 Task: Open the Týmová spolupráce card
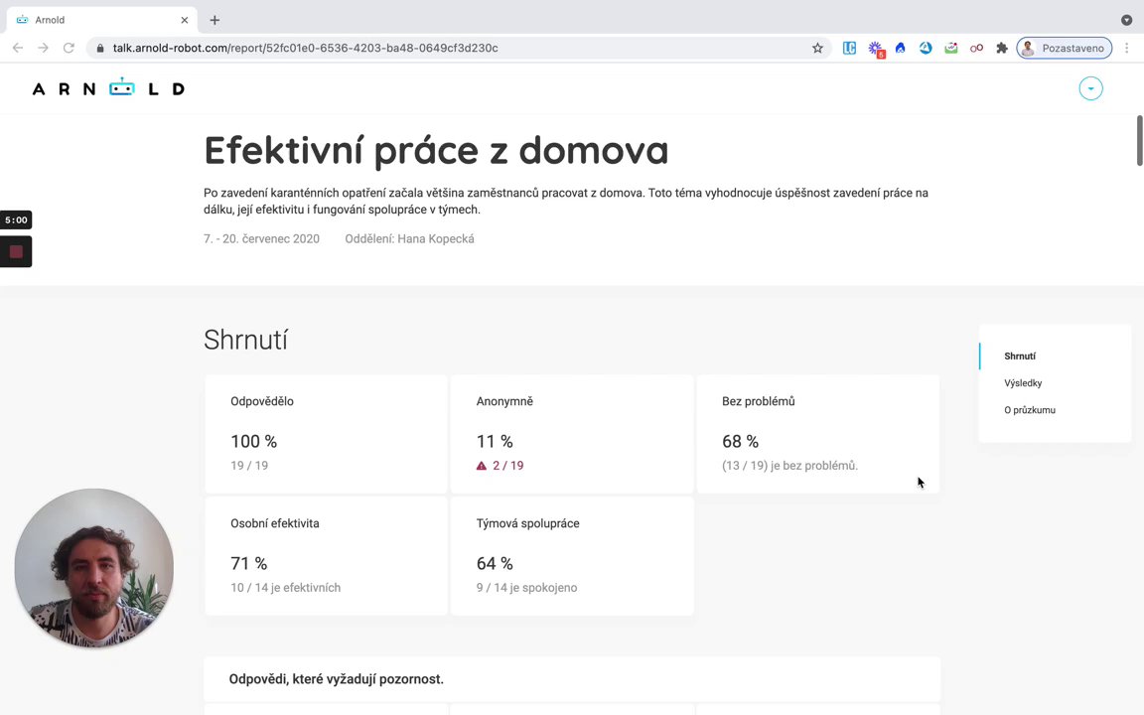pos(572,556)
